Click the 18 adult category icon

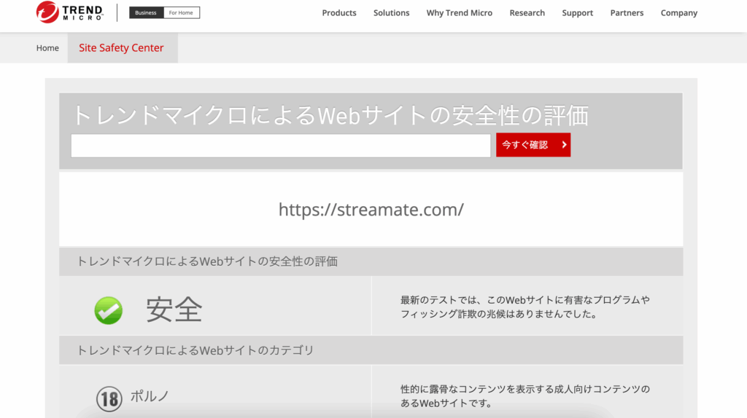point(109,398)
